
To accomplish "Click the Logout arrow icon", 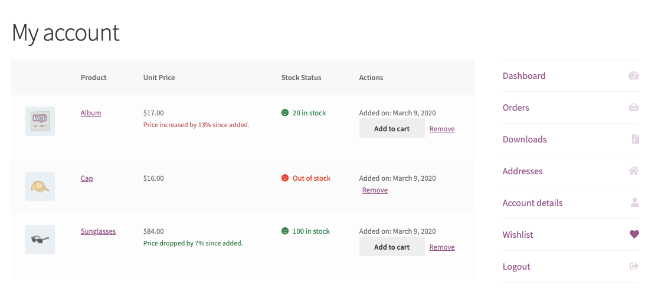I will tap(634, 266).
